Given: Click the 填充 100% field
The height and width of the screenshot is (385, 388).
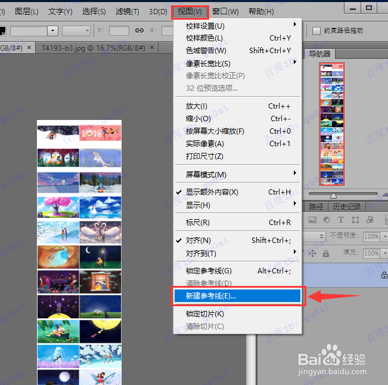Looking at the screenshot, I should pyautogui.click(x=371, y=253).
